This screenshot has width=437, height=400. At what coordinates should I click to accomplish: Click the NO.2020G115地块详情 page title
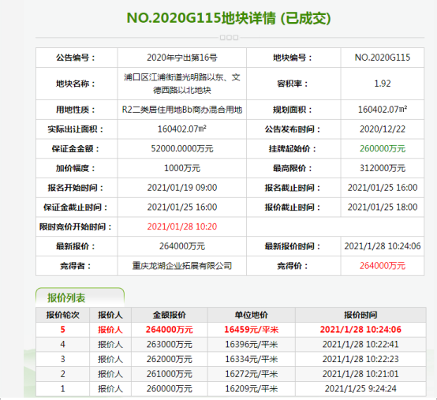tap(229, 18)
